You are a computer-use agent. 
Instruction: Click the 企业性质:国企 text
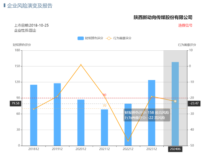pos(25,31)
